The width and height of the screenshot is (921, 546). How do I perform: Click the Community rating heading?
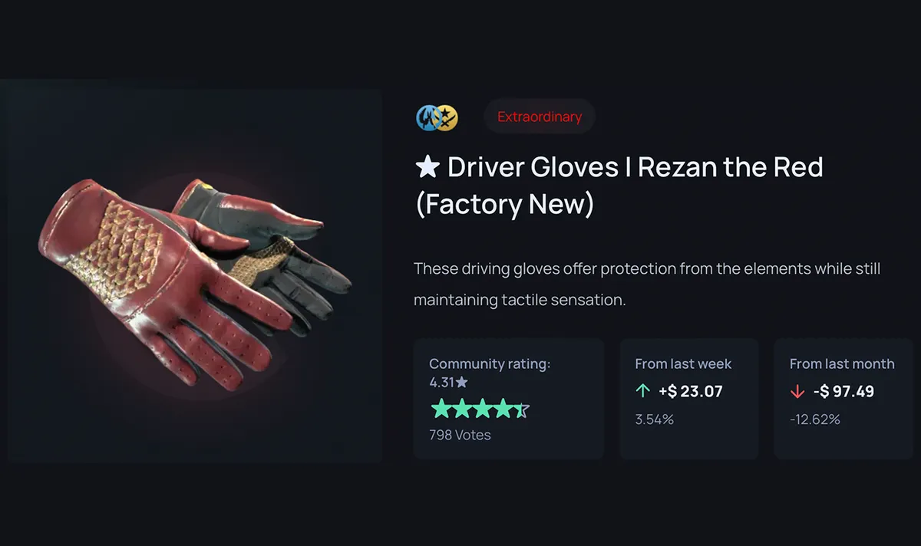[490, 363]
